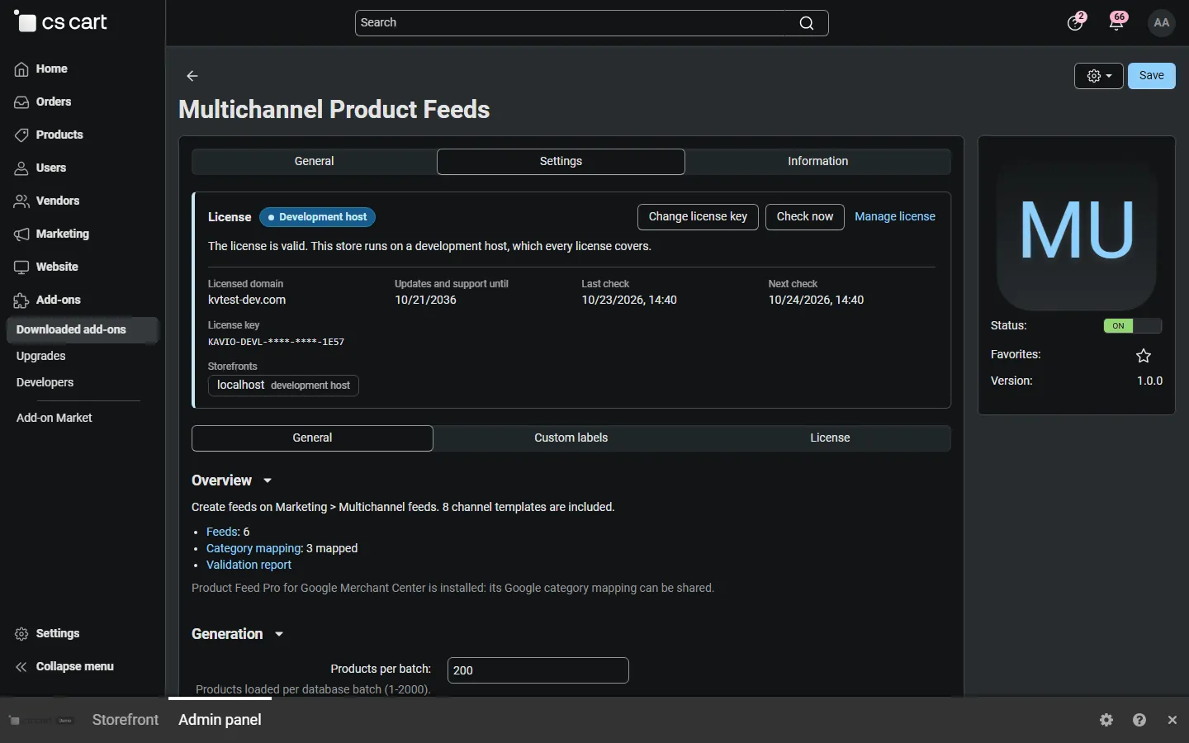Open the AA user avatar menu
Image resolution: width=1189 pixels, height=743 pixels.
[1162, 23]
